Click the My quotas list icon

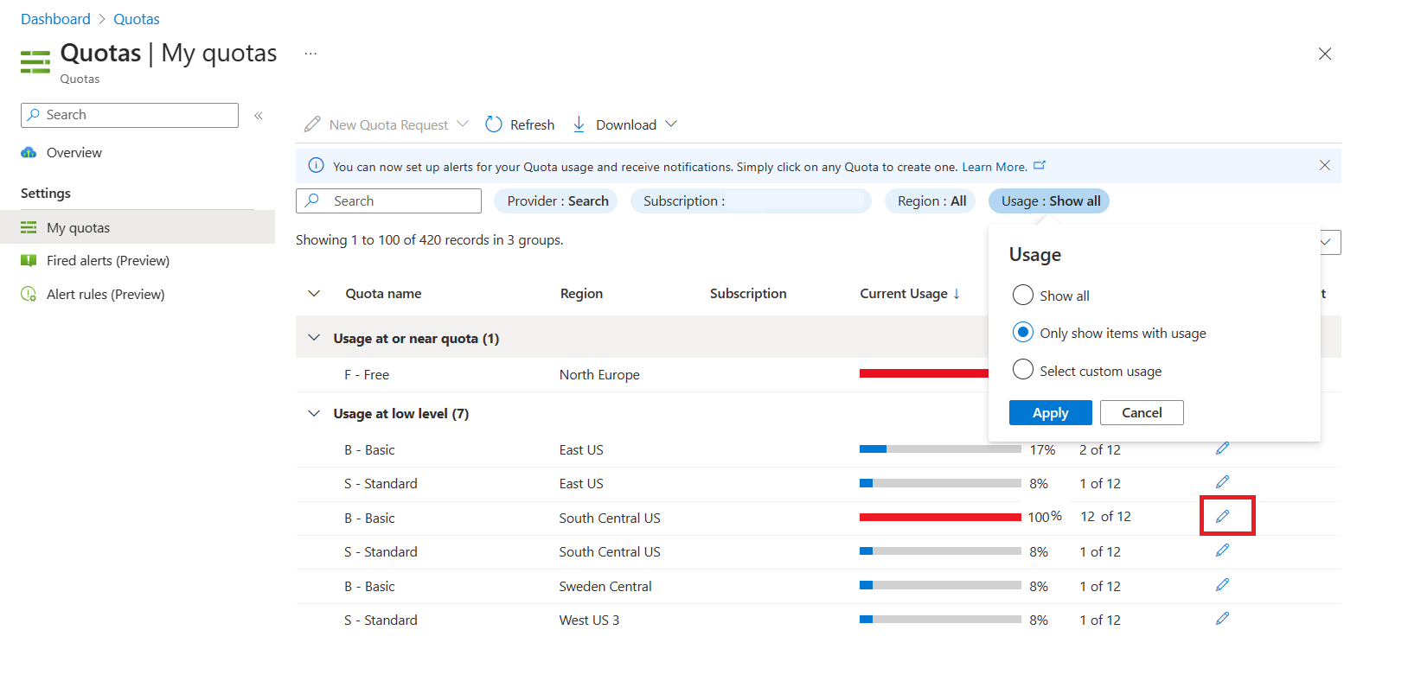pos(29,227)
